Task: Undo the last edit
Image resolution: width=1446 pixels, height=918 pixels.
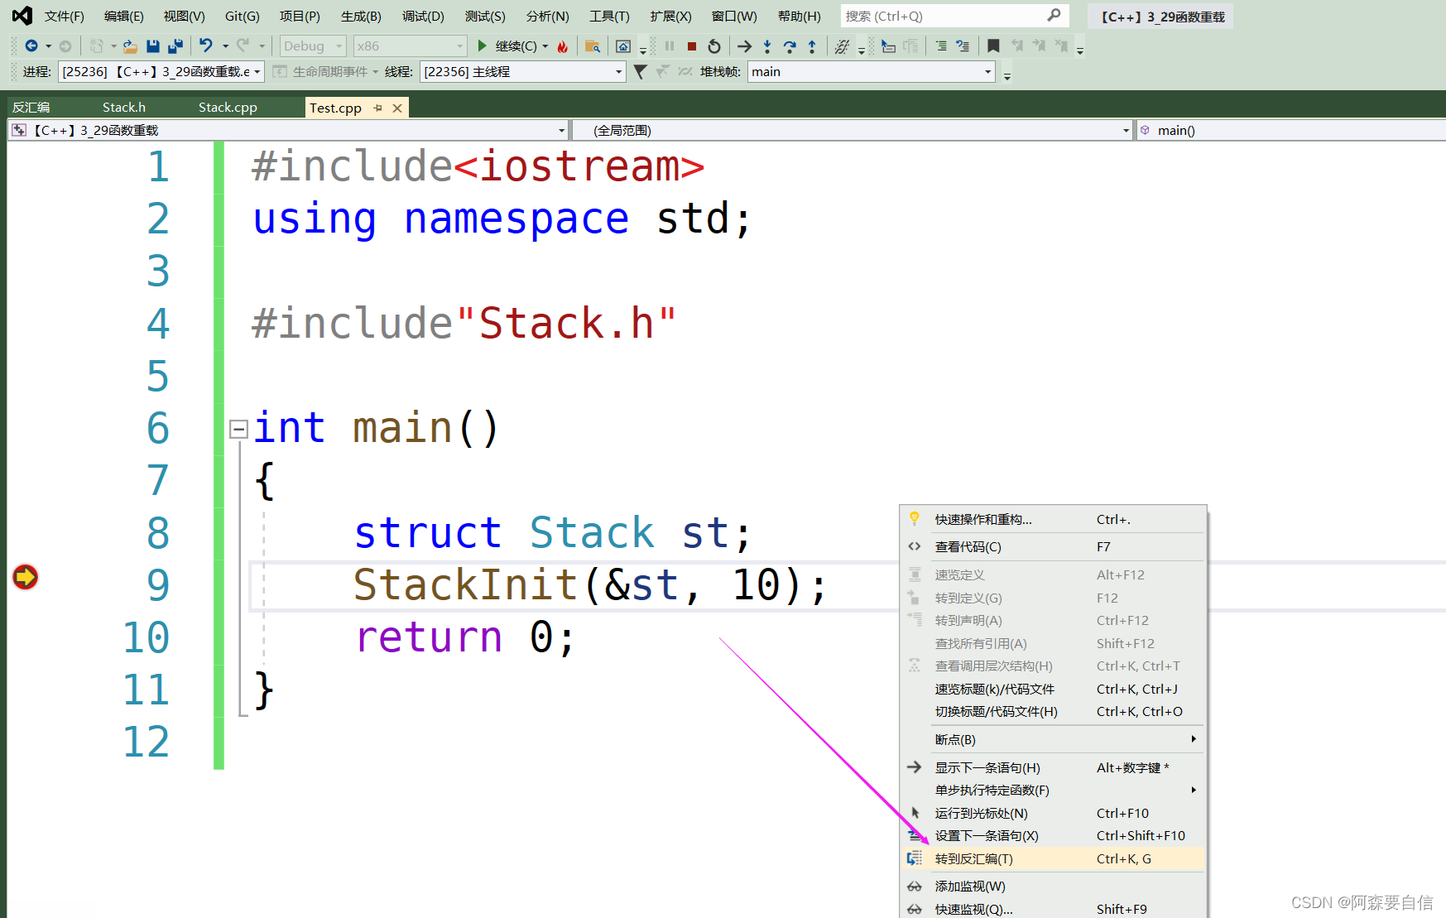Action: click(206, 46)
